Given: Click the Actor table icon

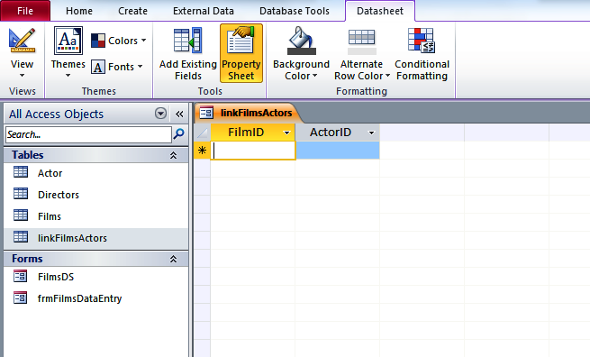Looking at the screenshot, I should point(21,171).
